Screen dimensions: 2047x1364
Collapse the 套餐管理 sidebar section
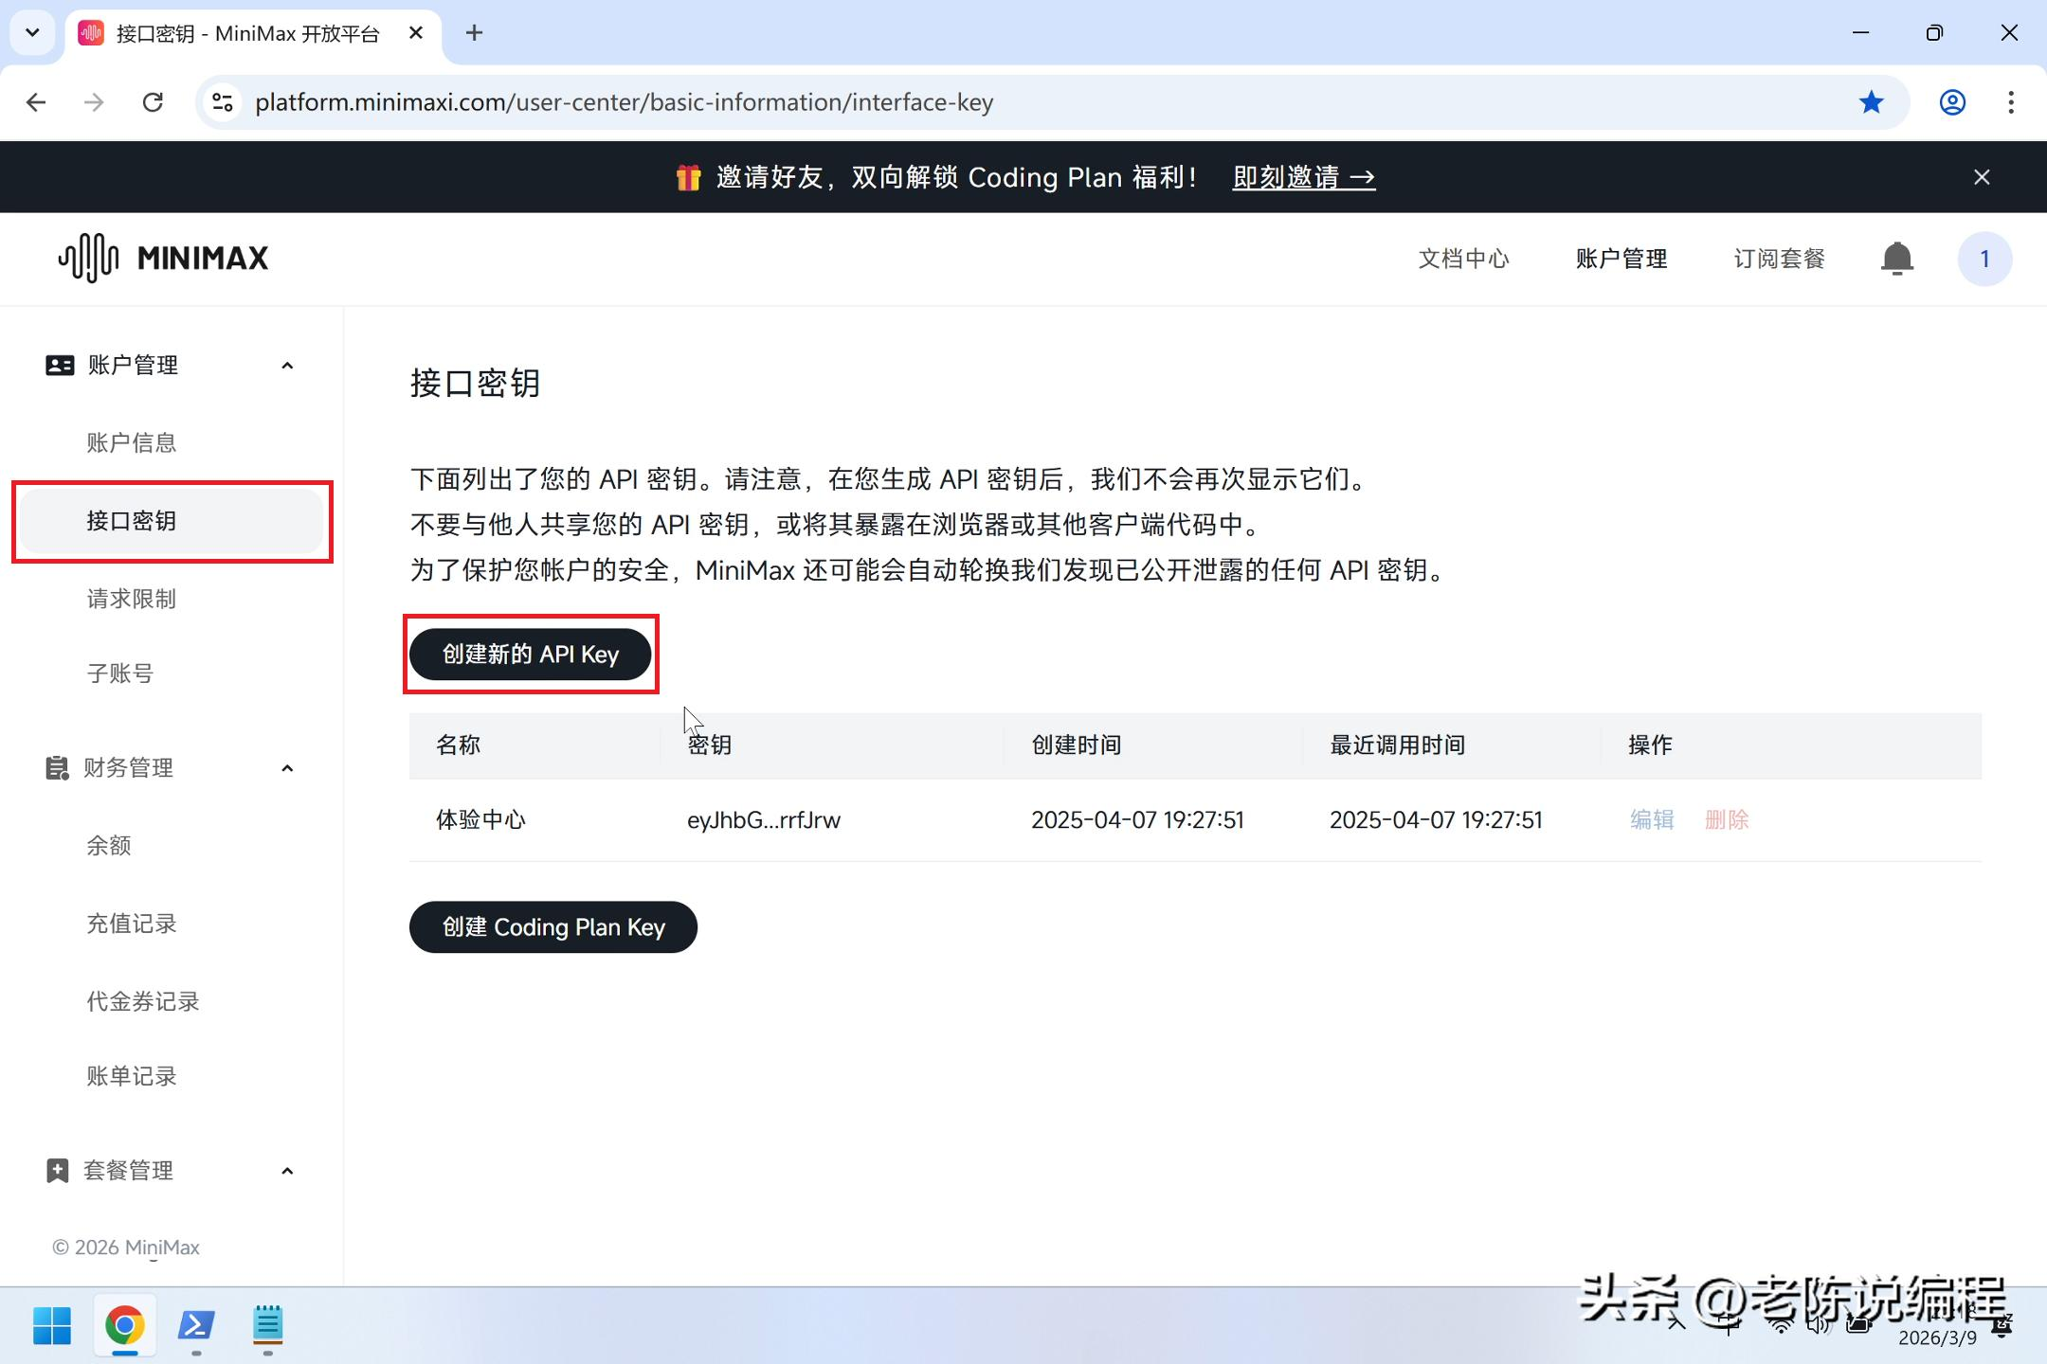pos(287,1172)
